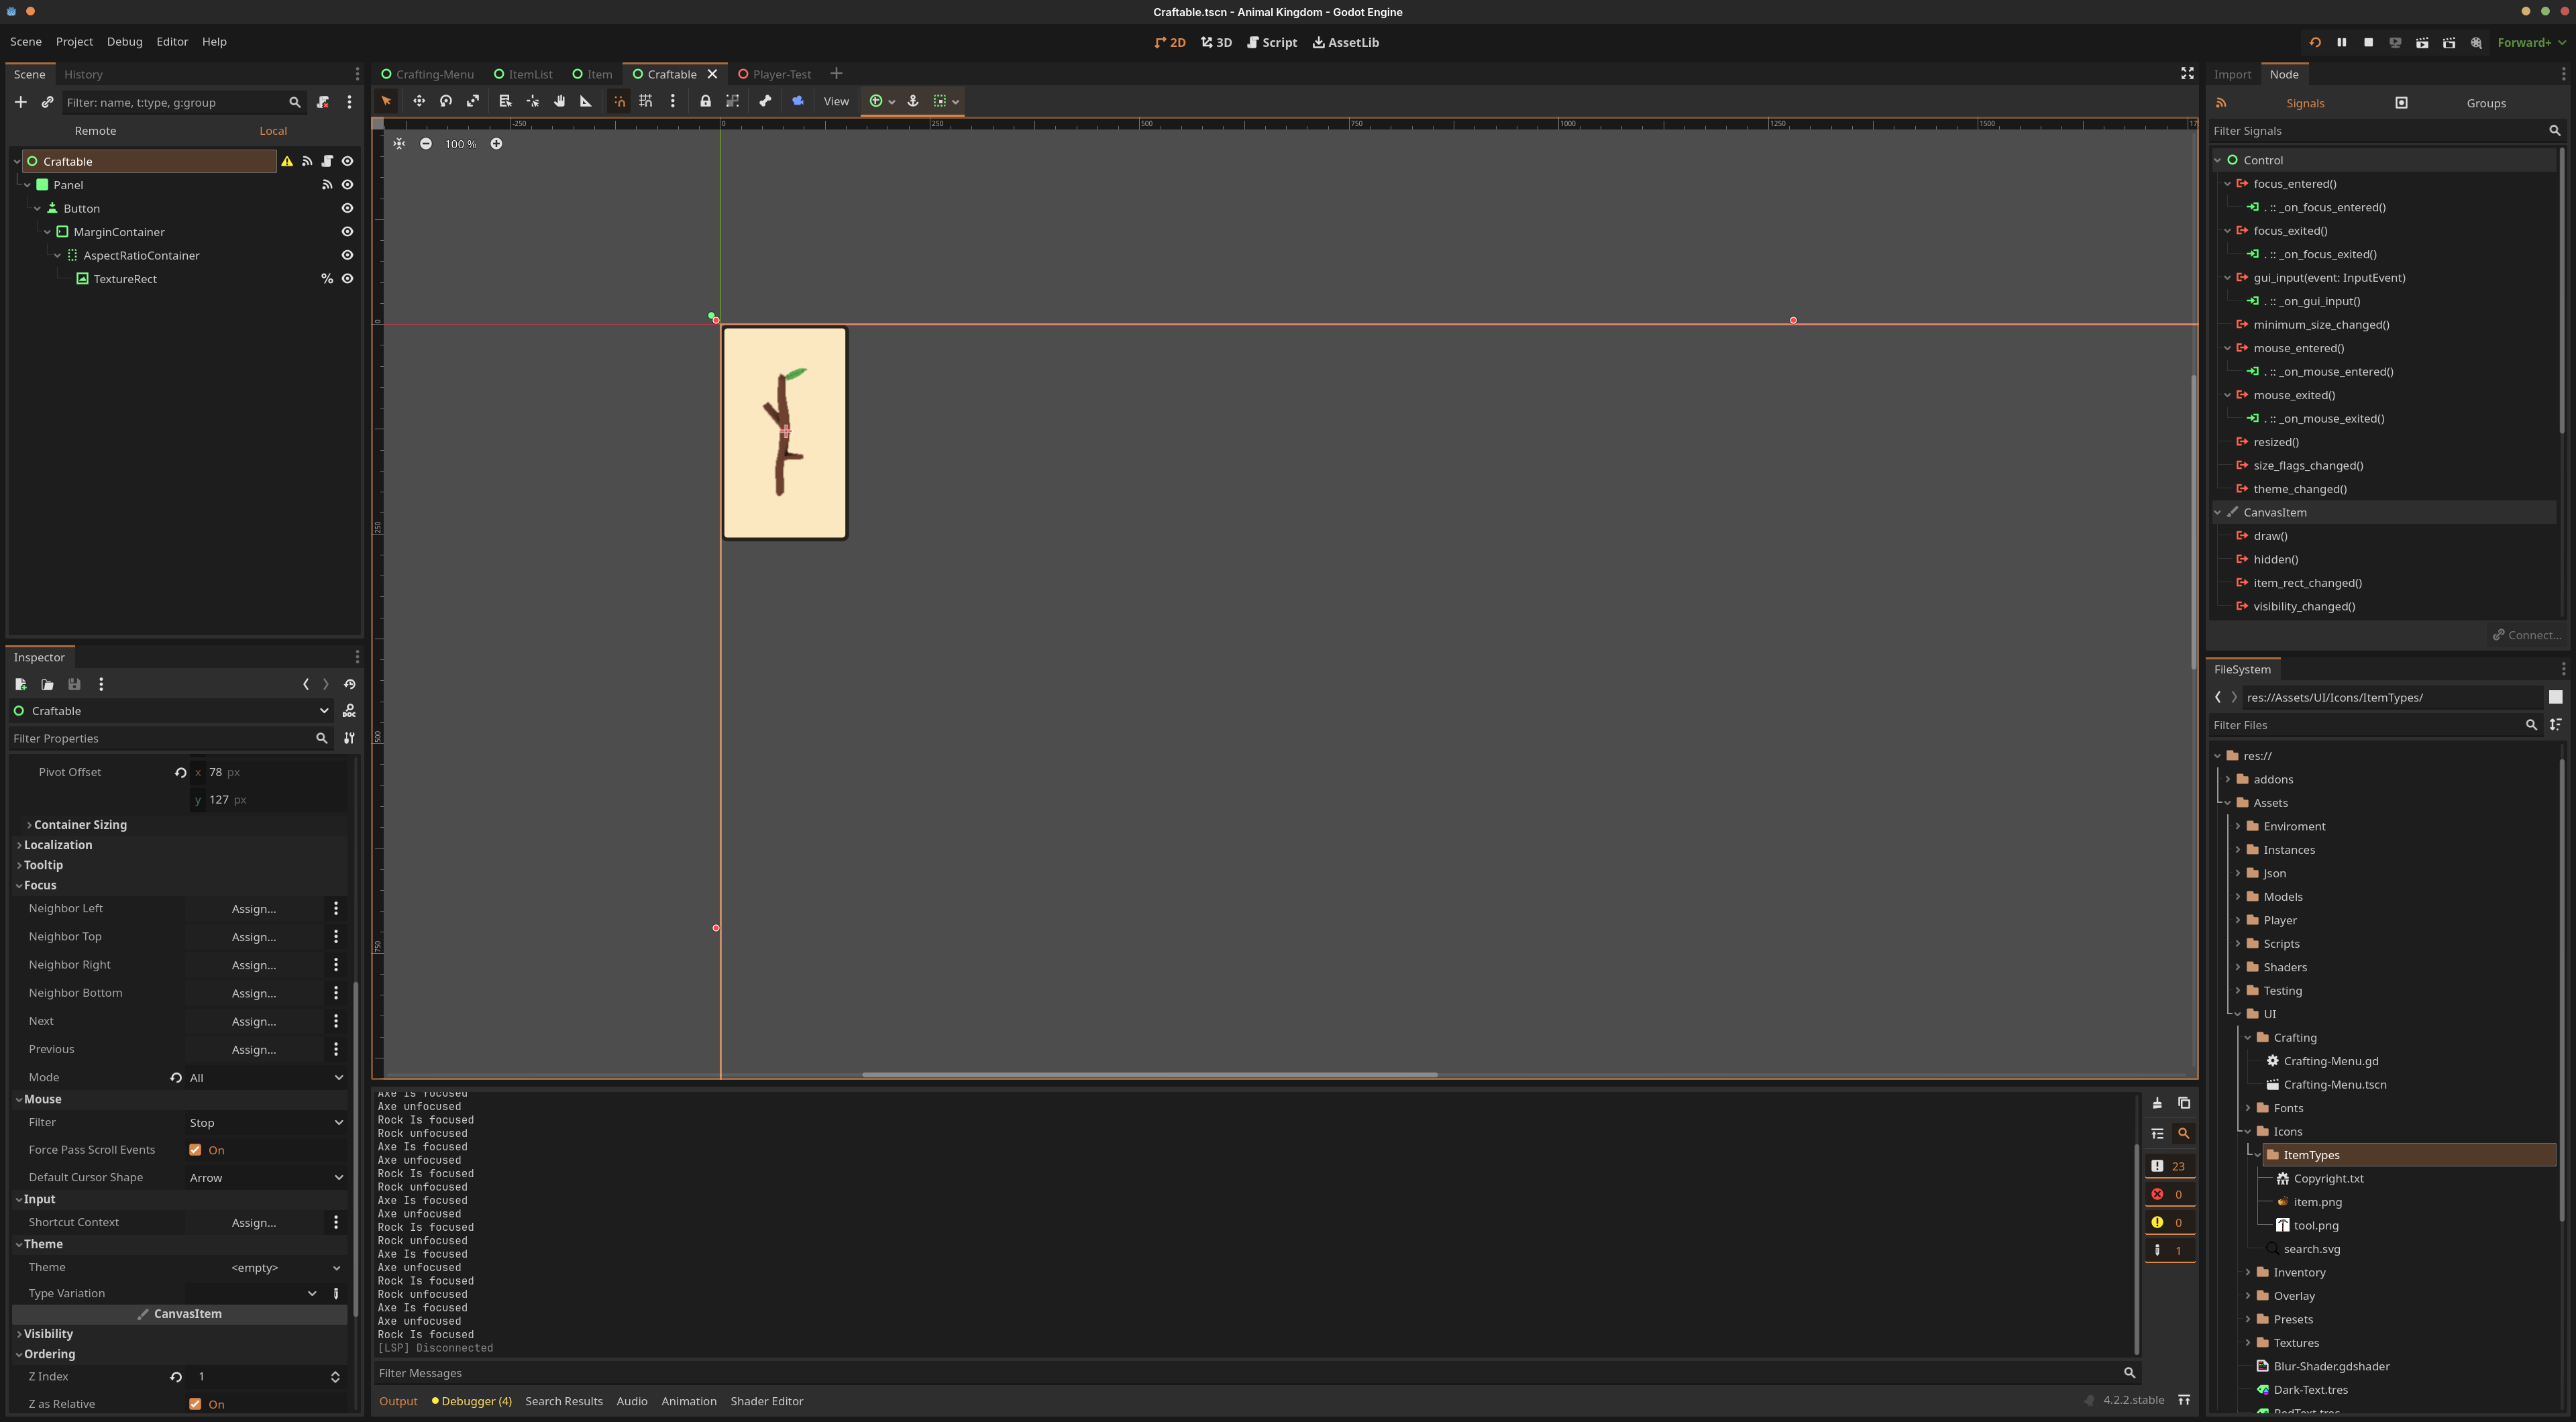Uncheck Force Pass Scroll Events
Image resolution: width=2576 pixels, height=1422 pixels.
click(195, 1150)
